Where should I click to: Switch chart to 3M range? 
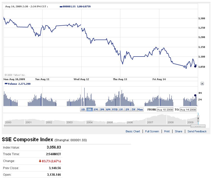102,110
